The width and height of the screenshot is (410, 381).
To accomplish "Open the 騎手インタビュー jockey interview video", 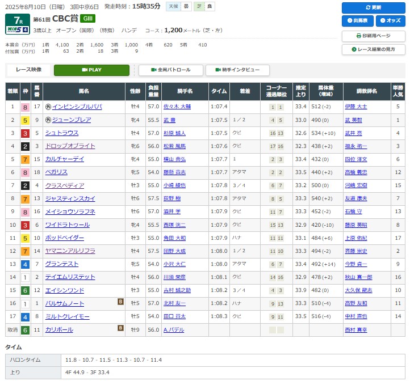I will (x=237, y=70).
